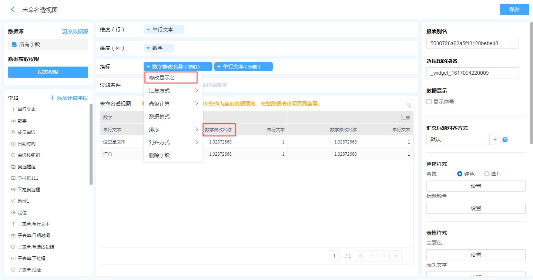Click the help question mark icon
The width and height of the screenshot is (533, 280).
(505, 140)
